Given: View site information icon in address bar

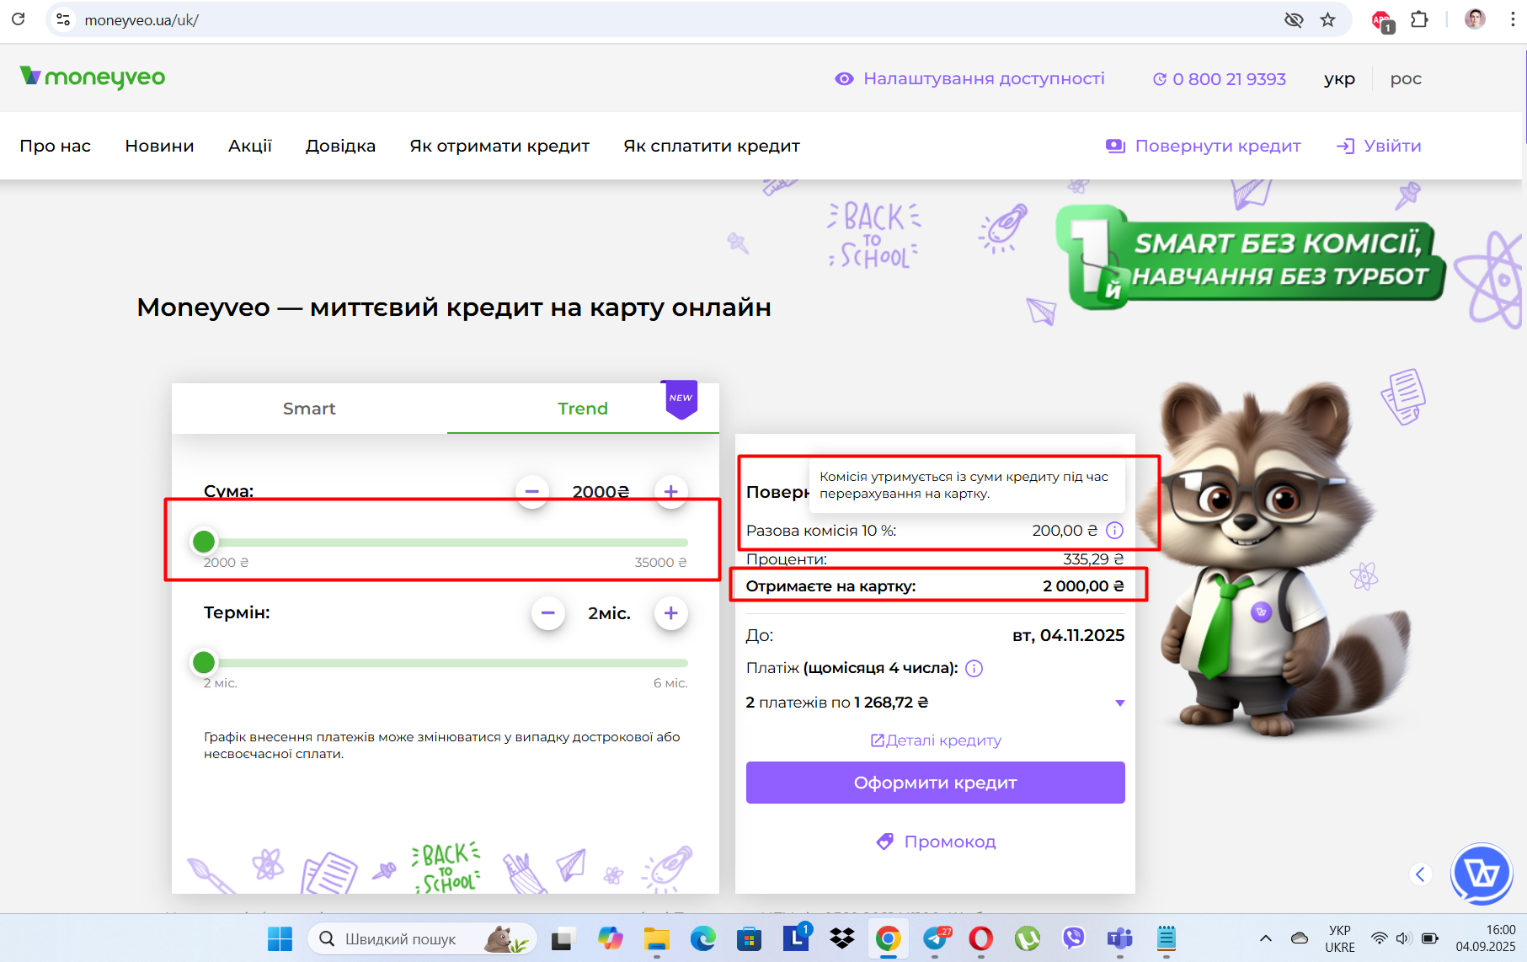Looking at the screenshot, I should click(63, 19).
